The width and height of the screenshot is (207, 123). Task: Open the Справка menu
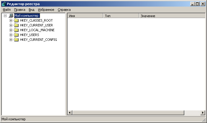coord(64,10)
